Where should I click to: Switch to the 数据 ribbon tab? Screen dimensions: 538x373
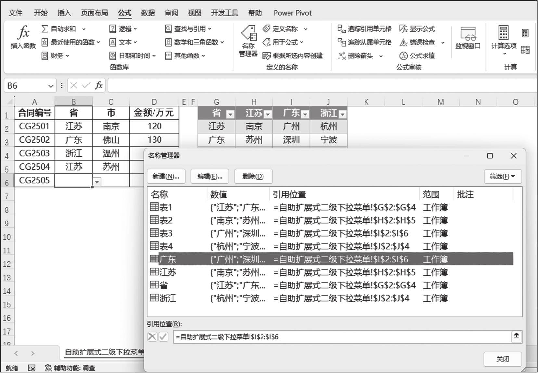pos(148,13)
